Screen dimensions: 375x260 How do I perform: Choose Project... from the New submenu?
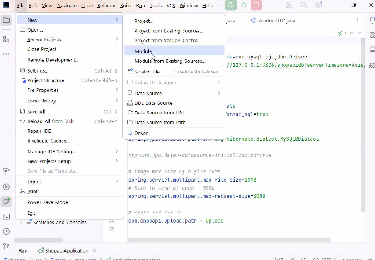coord(174,21)
